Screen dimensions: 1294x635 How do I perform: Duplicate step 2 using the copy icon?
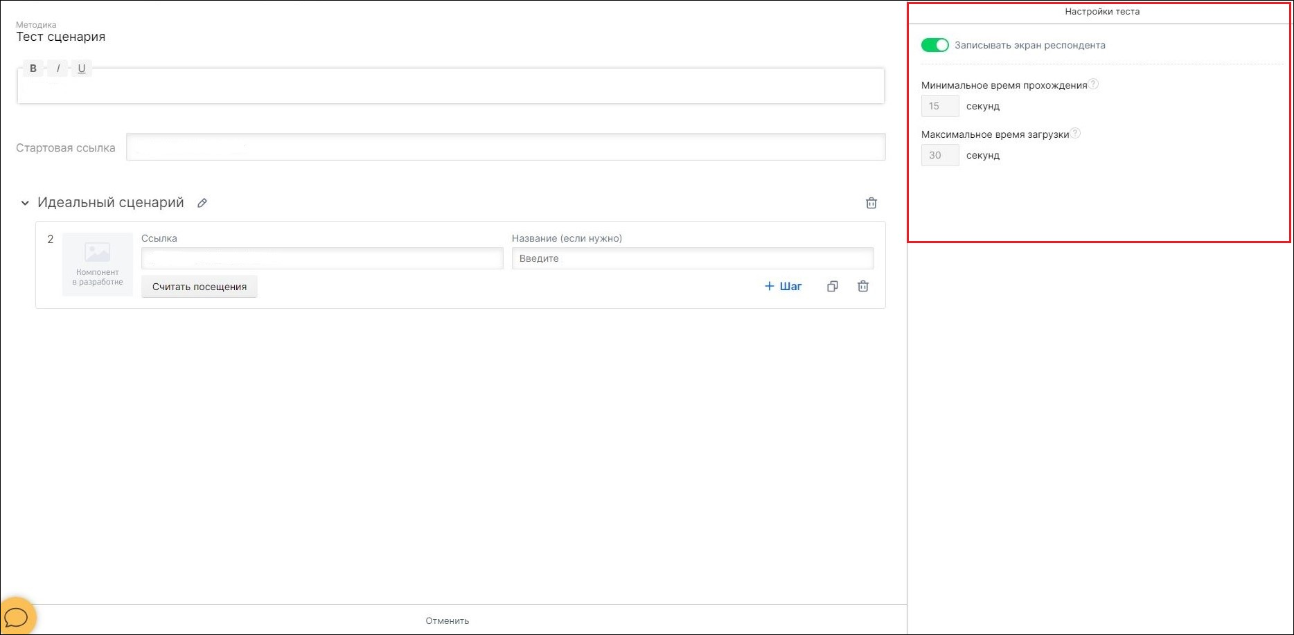click(833, 287)
